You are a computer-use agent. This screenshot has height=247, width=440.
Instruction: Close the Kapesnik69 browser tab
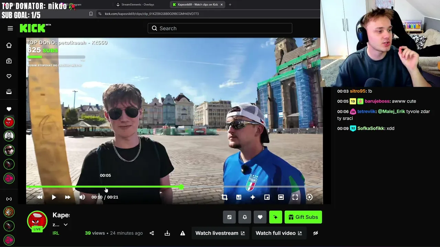click(x=221, y=4)
